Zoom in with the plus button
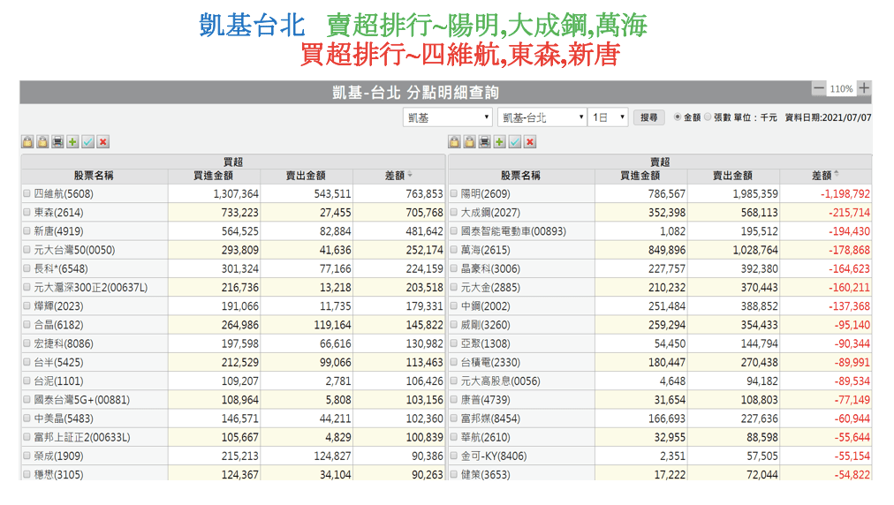 (864, 88)
